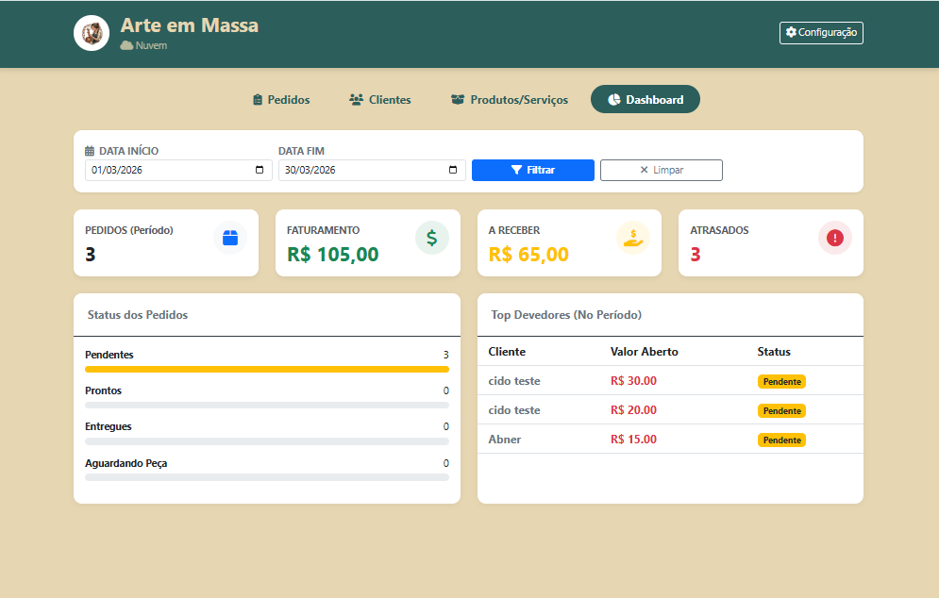Open date picker for Data Início field
Screen dimensions: 939x598
[x=260, y=171]
